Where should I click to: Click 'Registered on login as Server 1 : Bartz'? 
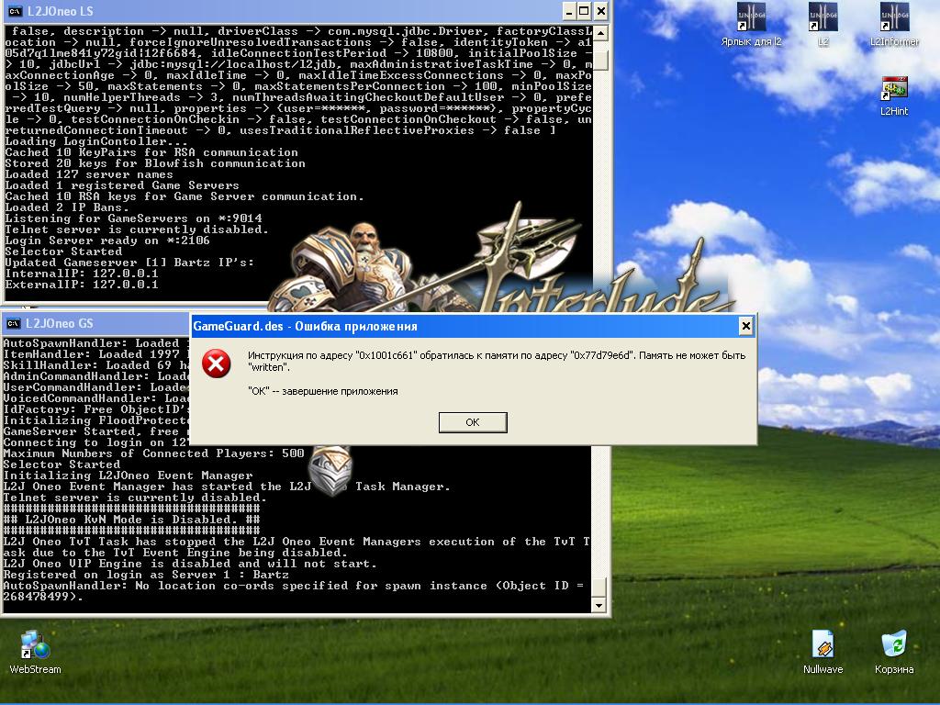coord(146,575)
